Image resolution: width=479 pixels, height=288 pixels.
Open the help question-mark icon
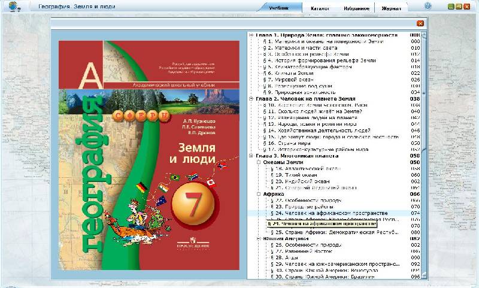(x=428, y=6)
